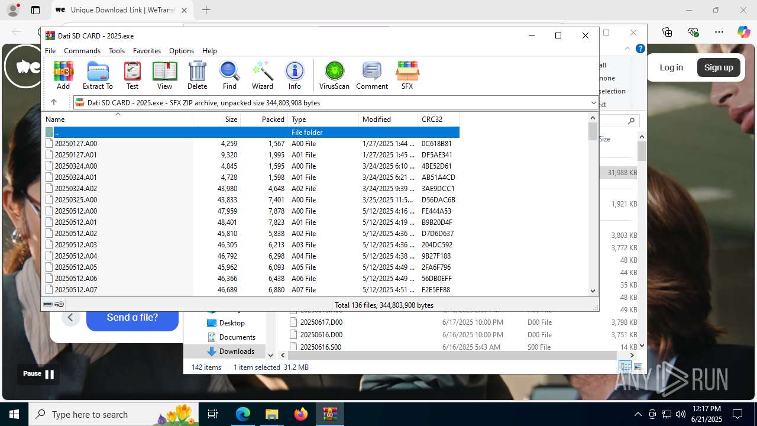Image resolution: width=757 pixels, height=426 pixels.
Task: Click the Delete trash can icon
Action: [x=197, y=75]
